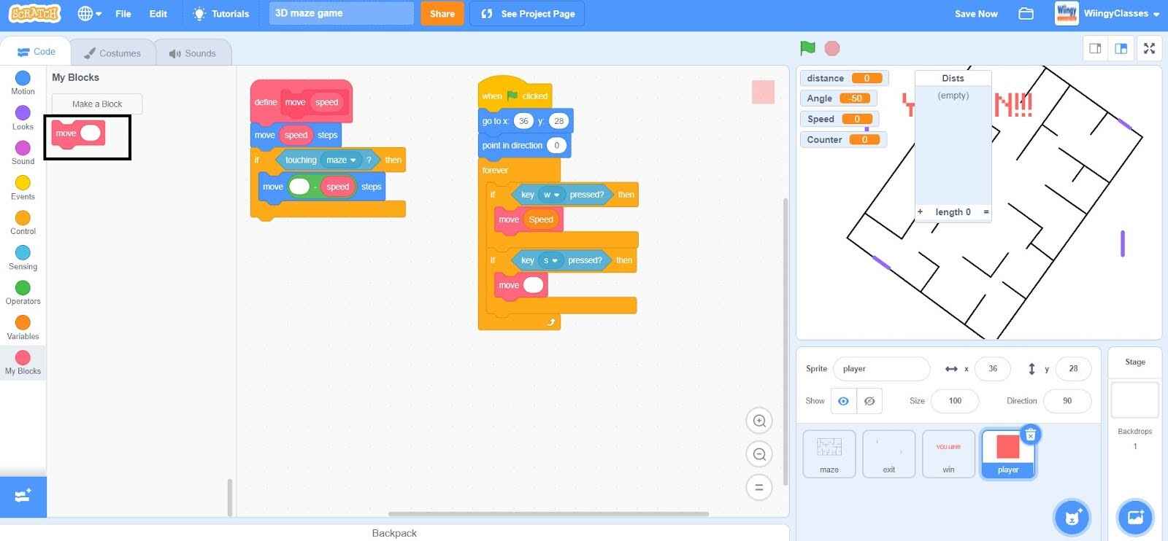This screenshot has height=541, width=1168.
Task: Click the x value 36 in go to block
Action: point(523,121)
